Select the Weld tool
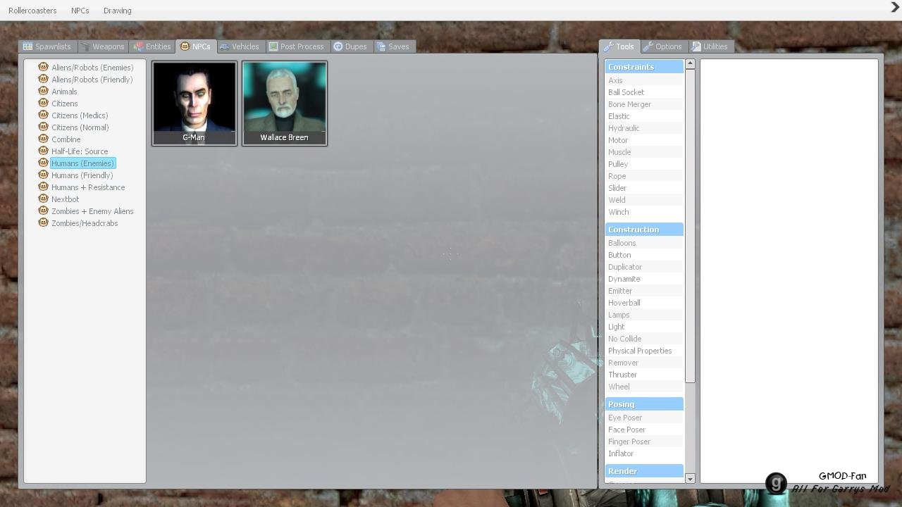 [x=644, y=200]
